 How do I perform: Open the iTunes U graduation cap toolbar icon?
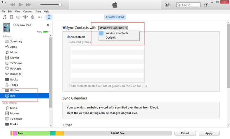[x=25, y=17]
